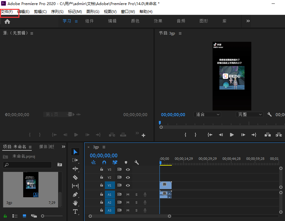This screenshot has height=221, width=285.
Task: Select the Hand tool
Action: click(75, 203)
